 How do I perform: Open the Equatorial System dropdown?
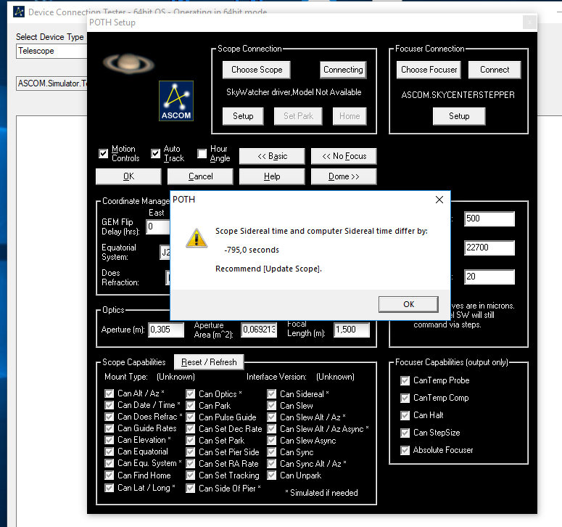[x=165, y=252]
